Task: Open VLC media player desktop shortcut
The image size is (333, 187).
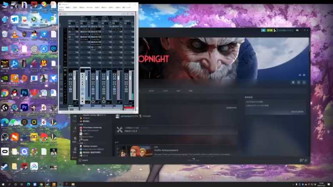Action: click(x=15, y=34)
